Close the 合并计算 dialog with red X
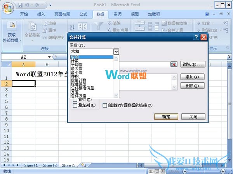The image size is (233, 174). point(203,37)
